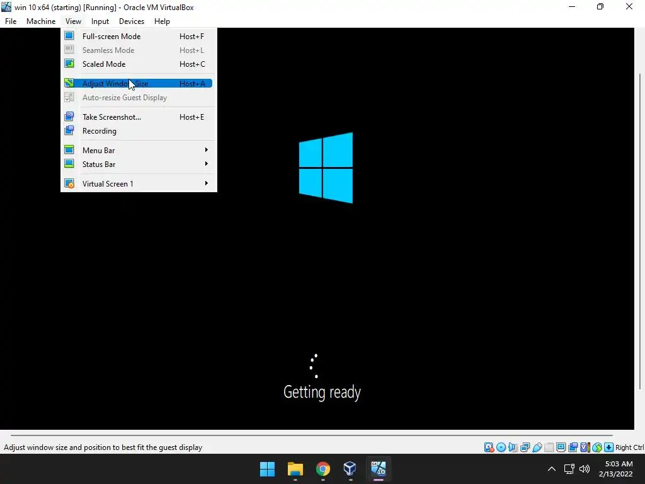Launch Google Chrome from the taskbar
This screenshot has width=645, height=484.
click(323, 469)
